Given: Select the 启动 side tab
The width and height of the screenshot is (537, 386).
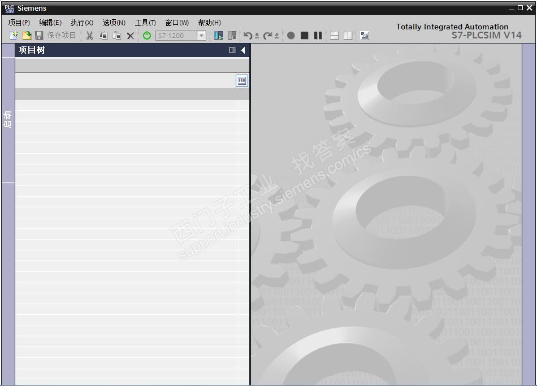Looking at the screenshot, I should [8, 119].
